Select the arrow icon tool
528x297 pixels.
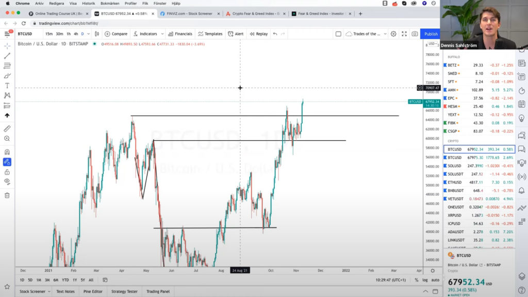tap(7, 115)
